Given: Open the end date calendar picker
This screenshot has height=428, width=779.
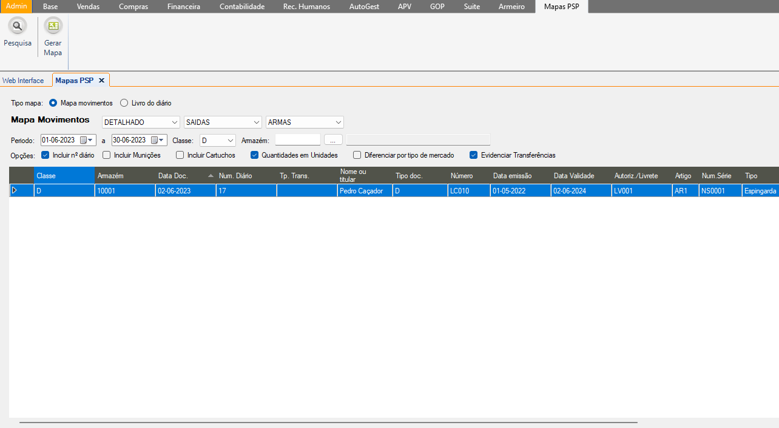Looking at the screenshot, I should tap(158, 140).
